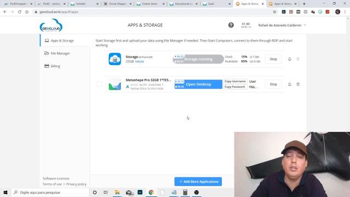Image resolution: width=350 pixels, height=197 pixels.
Task: Click the $1.80 account balance
Action: 246,24
